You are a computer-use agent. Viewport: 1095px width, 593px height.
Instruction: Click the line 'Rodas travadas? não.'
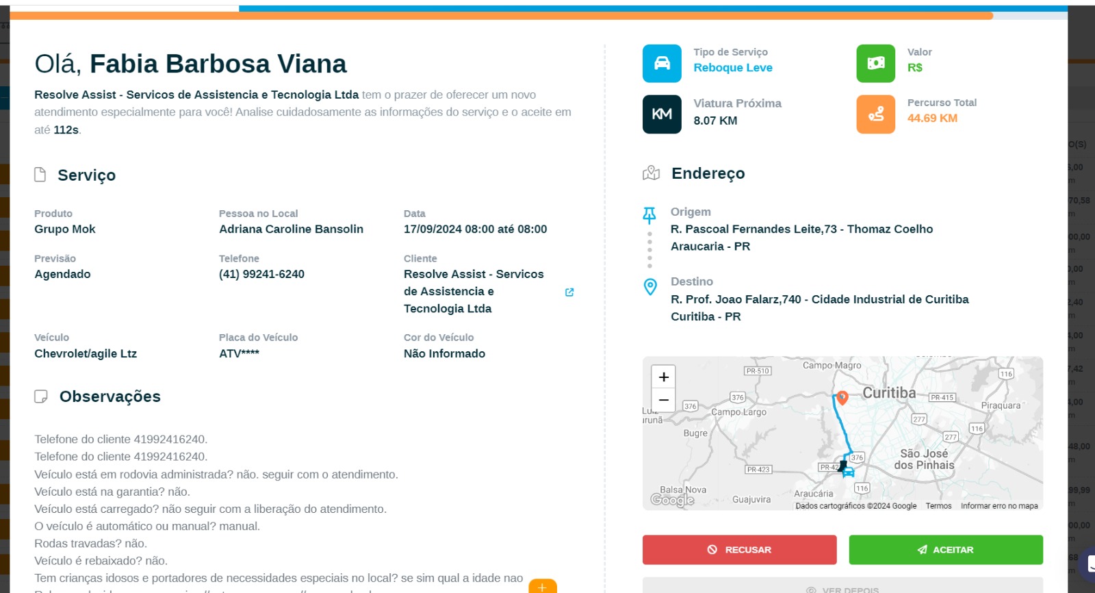(x=90, y=544)
